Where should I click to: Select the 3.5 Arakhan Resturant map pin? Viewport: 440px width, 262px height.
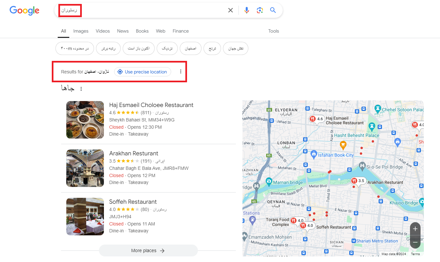tap(358, 181)
